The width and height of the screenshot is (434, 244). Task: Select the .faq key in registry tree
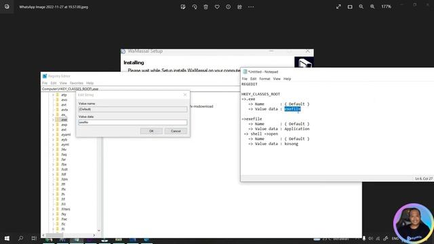[x=64, y=155]
